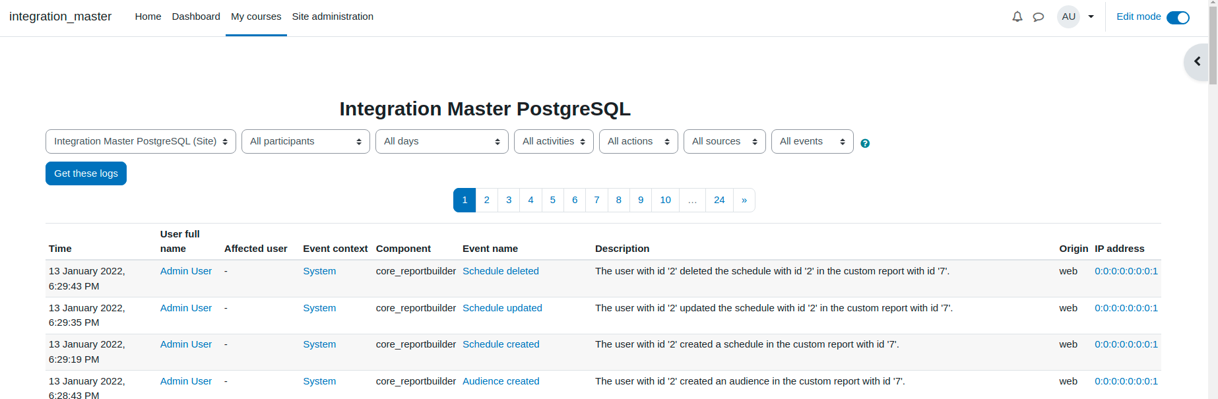Open IP address in Audience created row
The height and width of the screenshot is (399, 1218).
(1126, 381)
